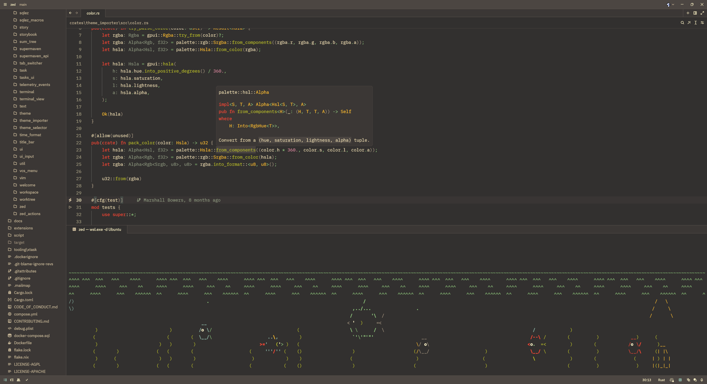Toggle the assistant panel sparkle icon
707x384 pixels.
point(688,380)
